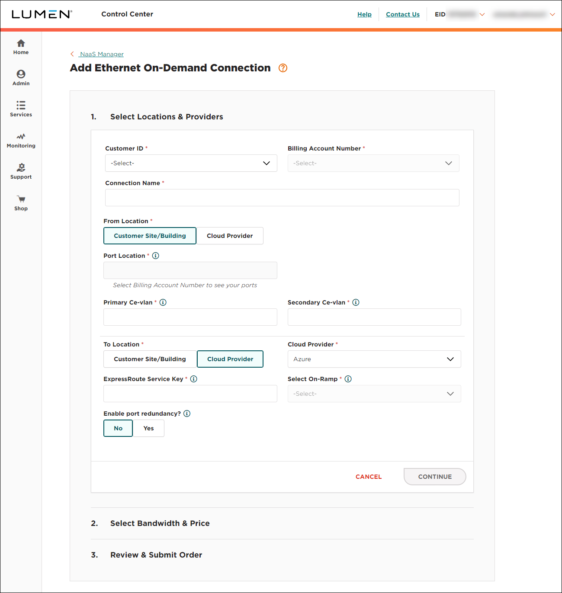Open the Cloud Provider Azure dropdown
This screenshot has height=593, width=562.
tap(374, 359)
